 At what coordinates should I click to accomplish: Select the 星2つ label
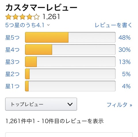pyautogui.click(x=12, y=74)
